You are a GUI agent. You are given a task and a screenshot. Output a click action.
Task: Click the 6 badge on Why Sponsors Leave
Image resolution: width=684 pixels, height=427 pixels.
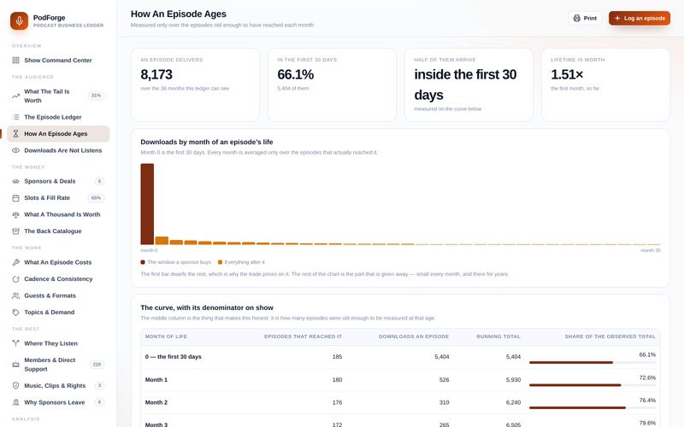pos(99,402)
